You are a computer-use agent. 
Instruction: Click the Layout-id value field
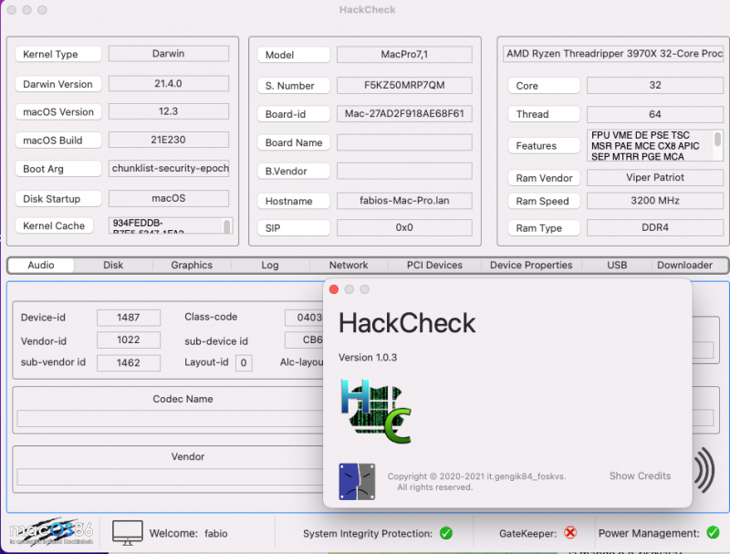coord(244,363)
